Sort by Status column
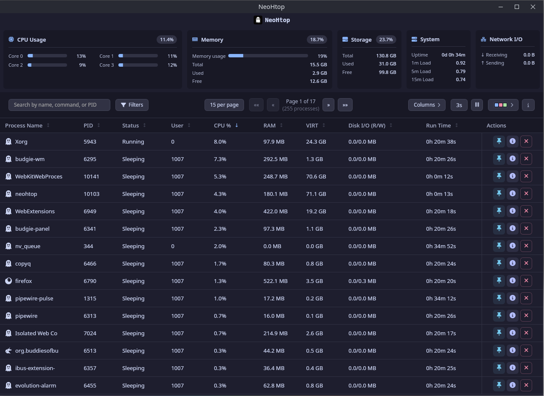Viewport: 544px width, 396px height. [x=134, y=125]
